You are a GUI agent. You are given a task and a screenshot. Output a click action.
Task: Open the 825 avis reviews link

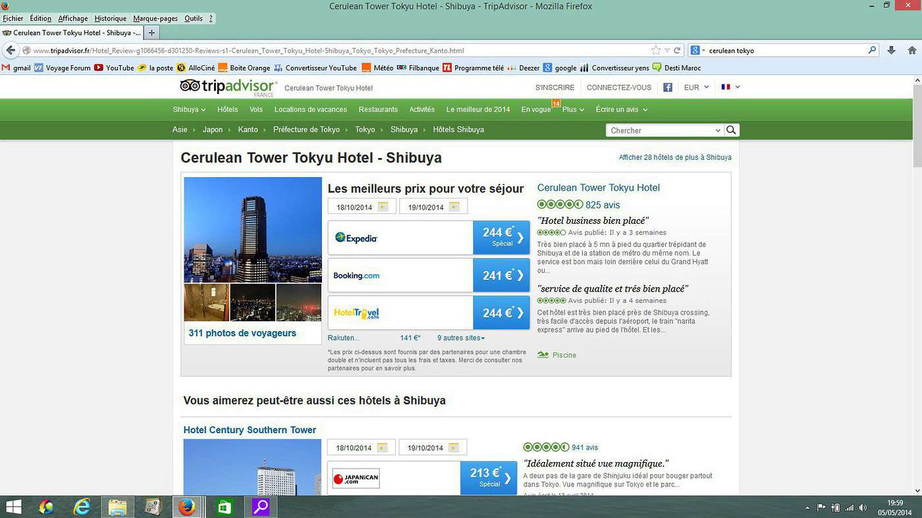[603, 205]
